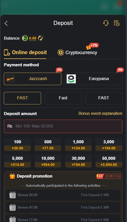Focus the deposit amount input field
Viewport: 127px width, 222px height.
click(63, 126)
